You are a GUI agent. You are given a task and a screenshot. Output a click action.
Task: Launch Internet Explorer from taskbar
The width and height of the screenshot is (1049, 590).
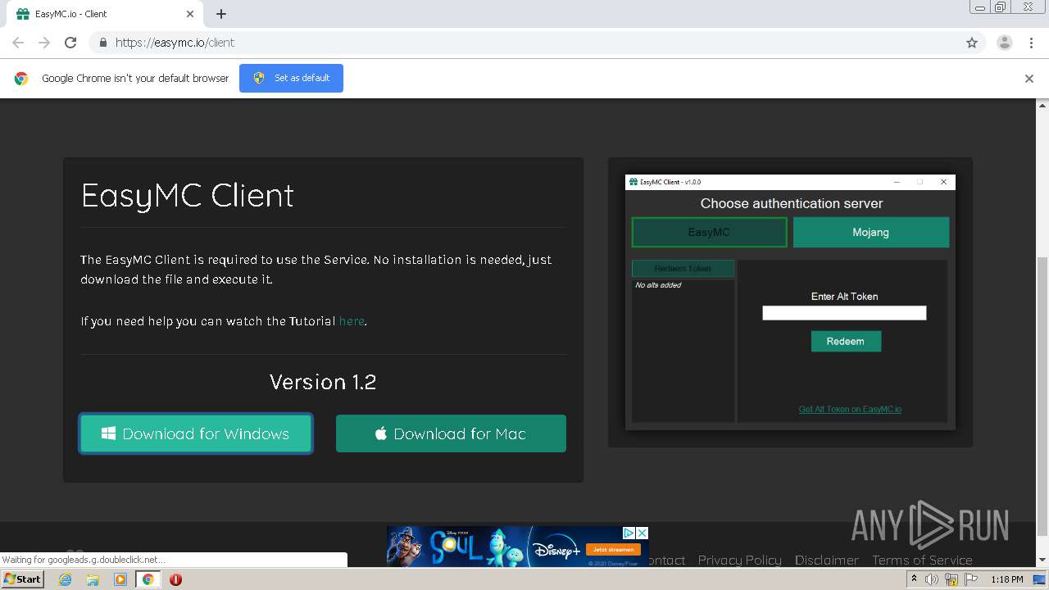[x=65, y=579]
